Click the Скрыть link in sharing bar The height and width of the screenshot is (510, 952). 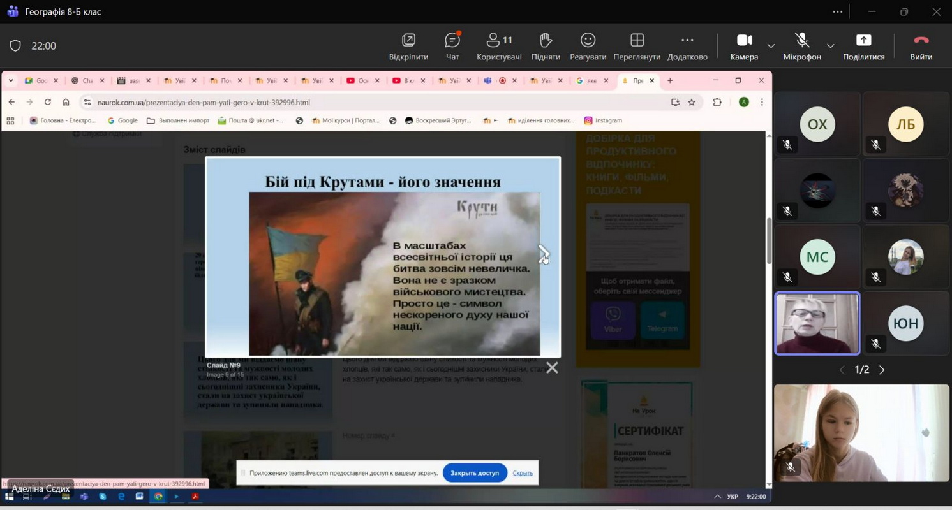pos(523,473)
